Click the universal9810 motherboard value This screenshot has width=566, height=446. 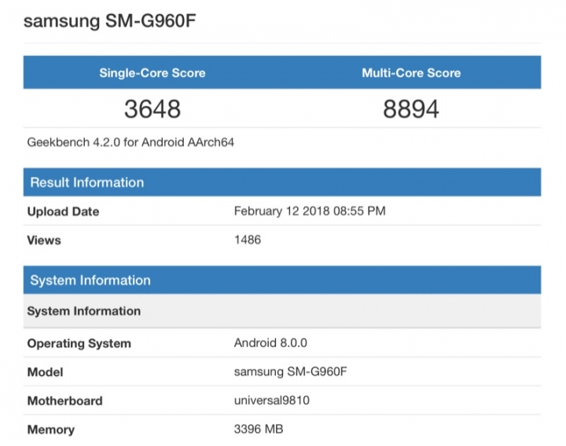(x=271, y=400)
